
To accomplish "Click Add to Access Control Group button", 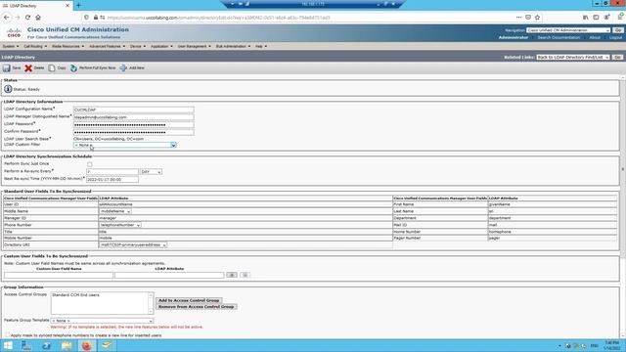I will pyautogui.click(x=189, y=300).
